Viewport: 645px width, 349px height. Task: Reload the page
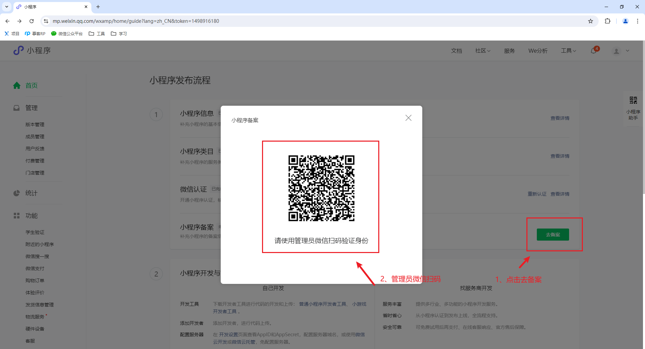coord(32,21)
